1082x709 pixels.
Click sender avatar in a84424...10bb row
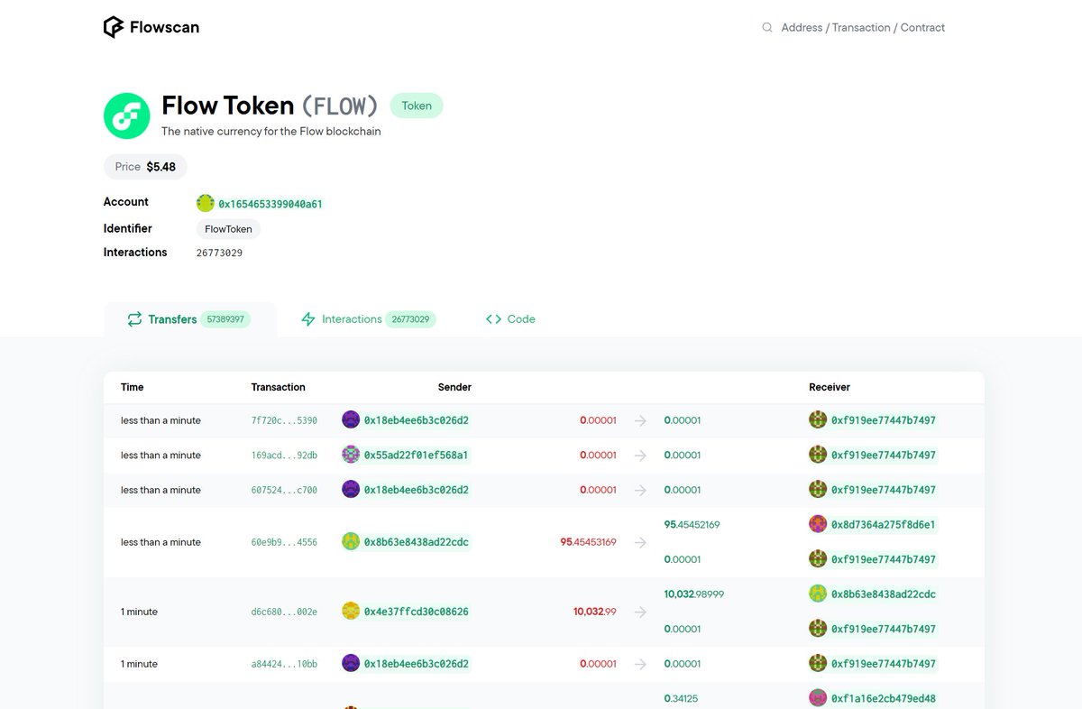[351, 663]
